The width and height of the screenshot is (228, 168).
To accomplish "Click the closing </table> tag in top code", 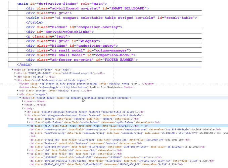I will point(35,23).
